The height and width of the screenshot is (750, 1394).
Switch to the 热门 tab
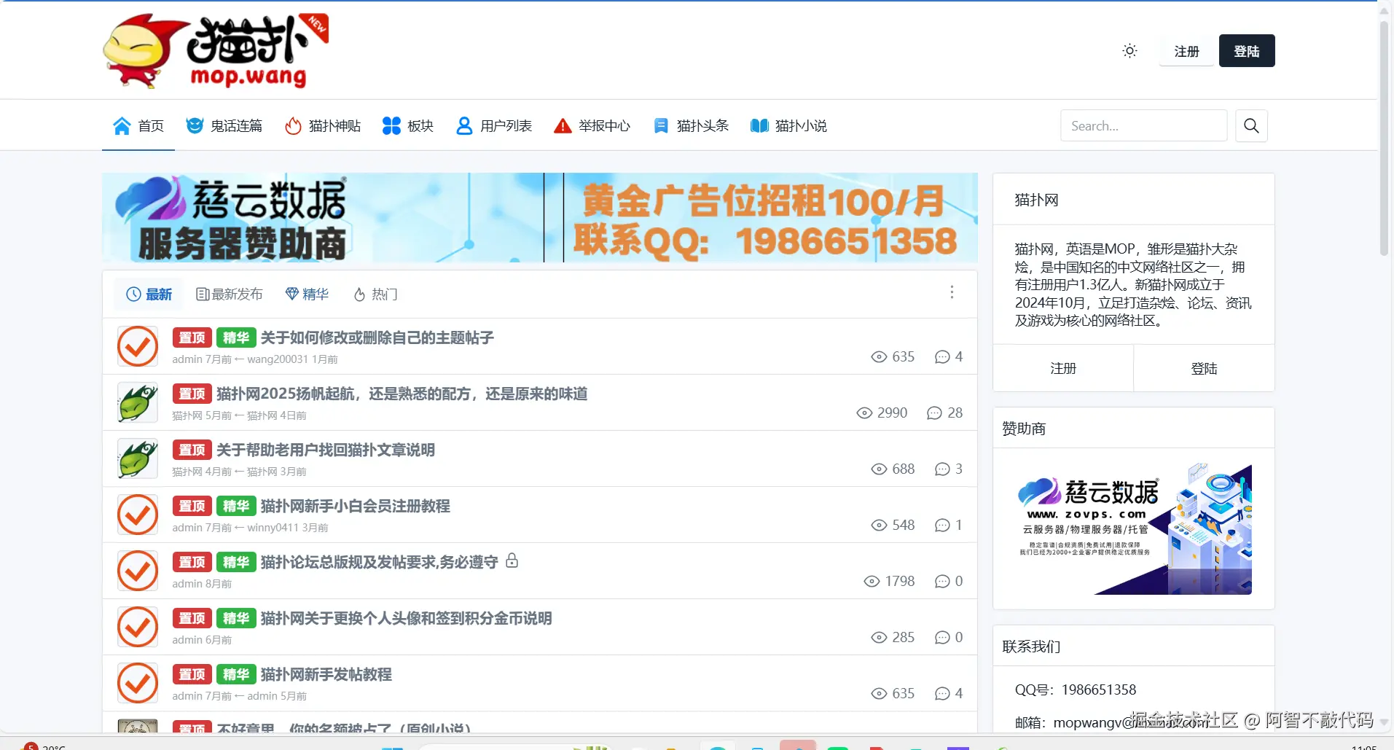375,294
